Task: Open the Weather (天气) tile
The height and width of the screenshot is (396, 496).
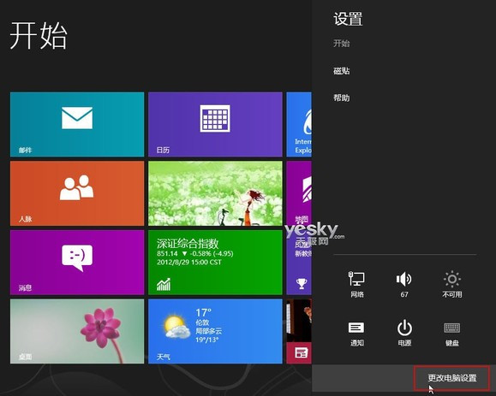Action: click(x=215, y=331)
